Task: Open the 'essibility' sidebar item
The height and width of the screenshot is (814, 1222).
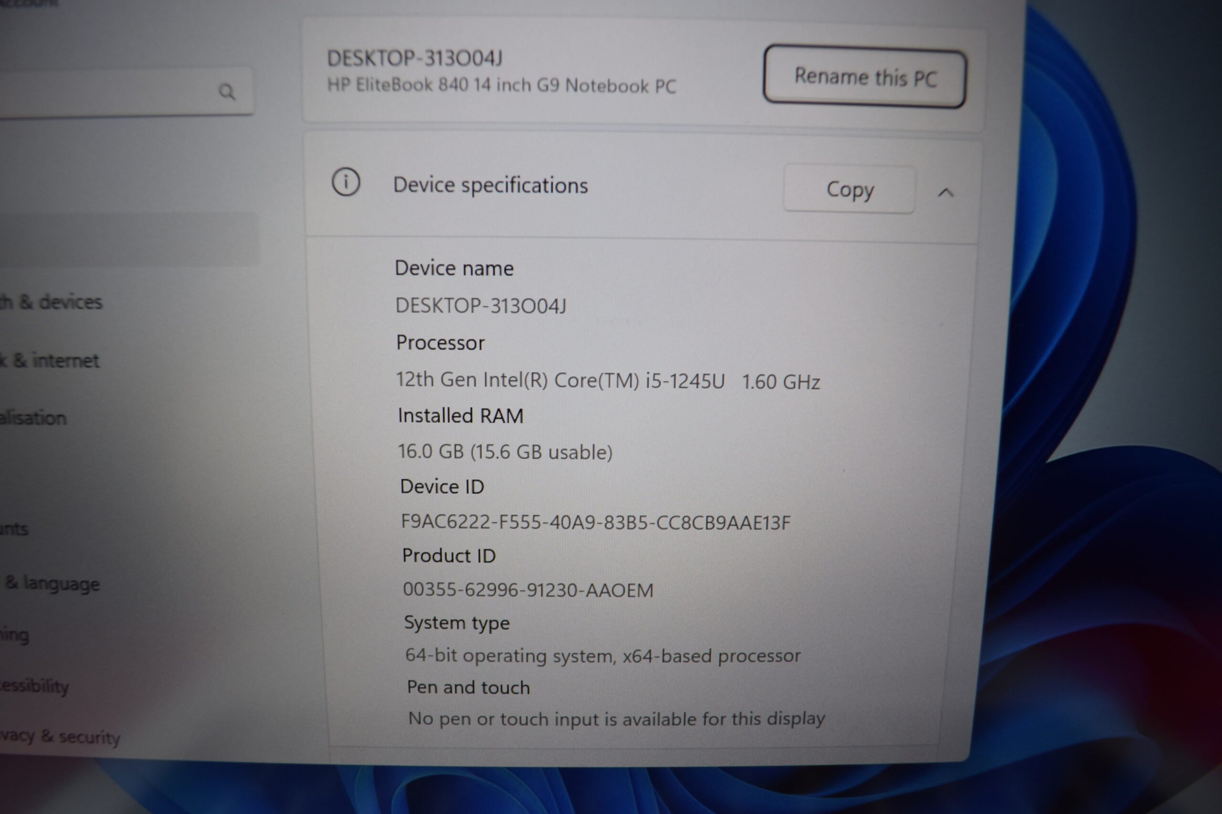Action: [34, 686]
